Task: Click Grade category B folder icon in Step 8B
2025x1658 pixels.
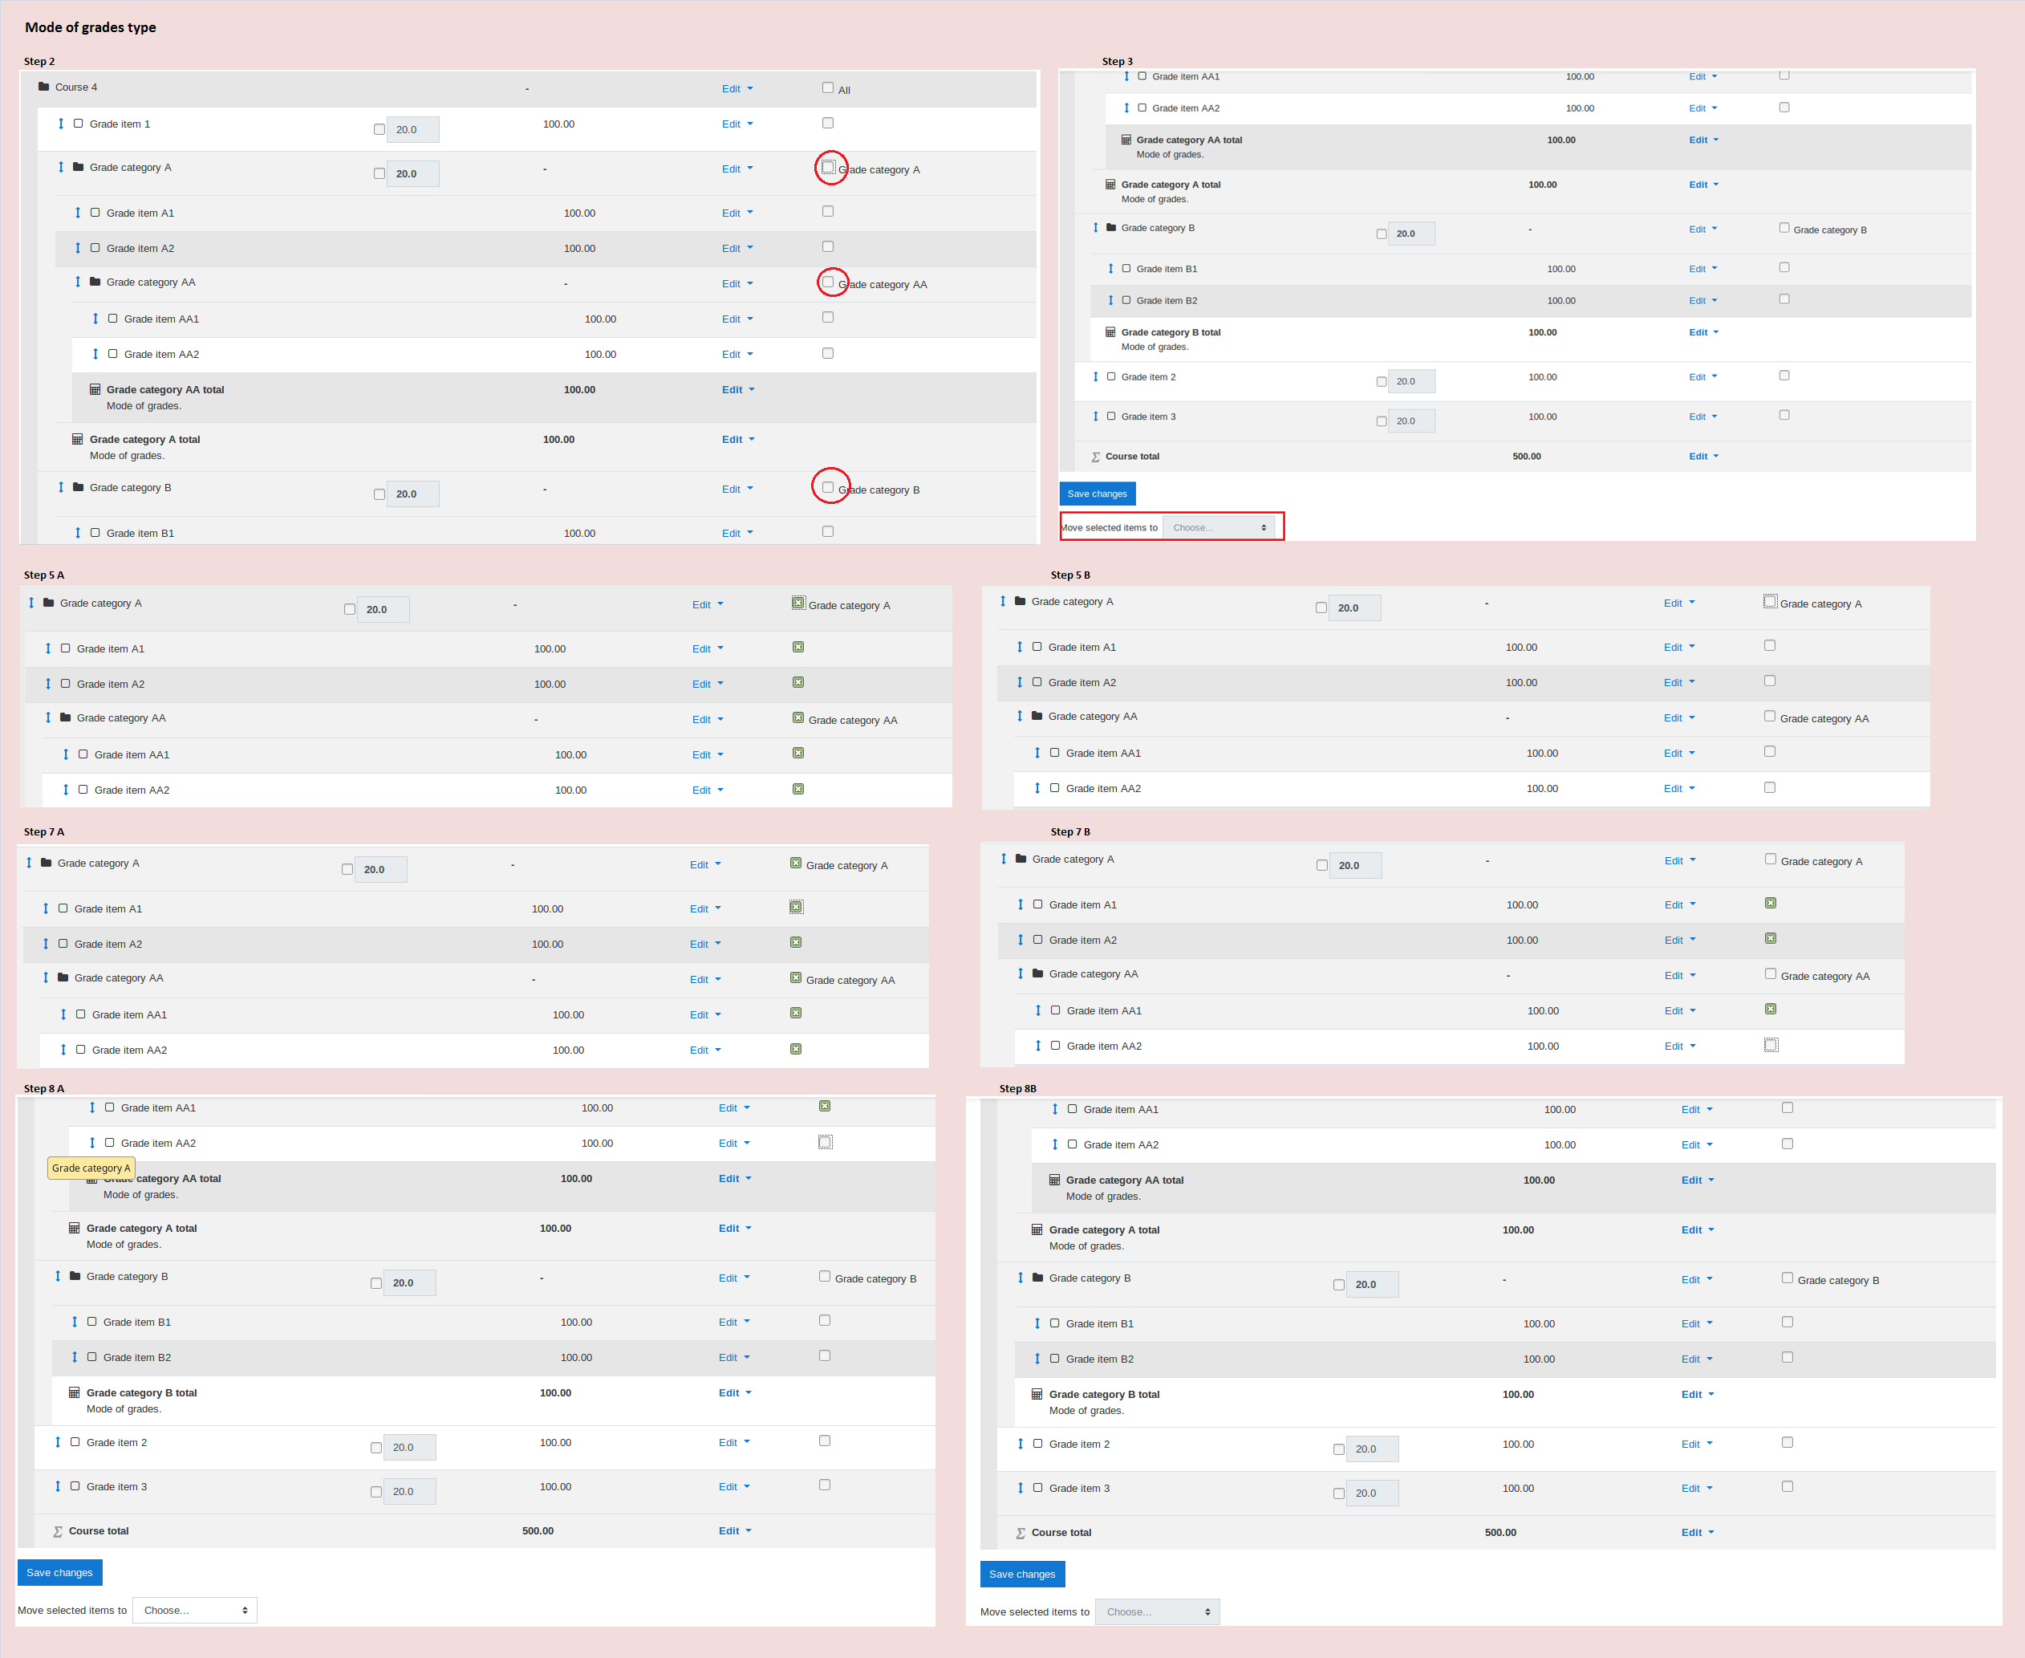Action: pyautogui.click(x=1039, y=1278)
